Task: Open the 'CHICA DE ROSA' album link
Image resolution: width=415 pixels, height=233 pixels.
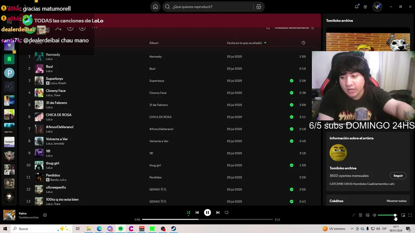Action: tap(160, 117)
